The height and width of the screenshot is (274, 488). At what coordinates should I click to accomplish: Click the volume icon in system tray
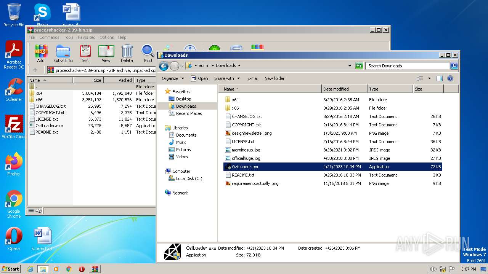(x=433, y=269)
